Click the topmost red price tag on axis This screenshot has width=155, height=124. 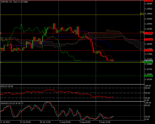pyautogui.click(x=149, y=1)
